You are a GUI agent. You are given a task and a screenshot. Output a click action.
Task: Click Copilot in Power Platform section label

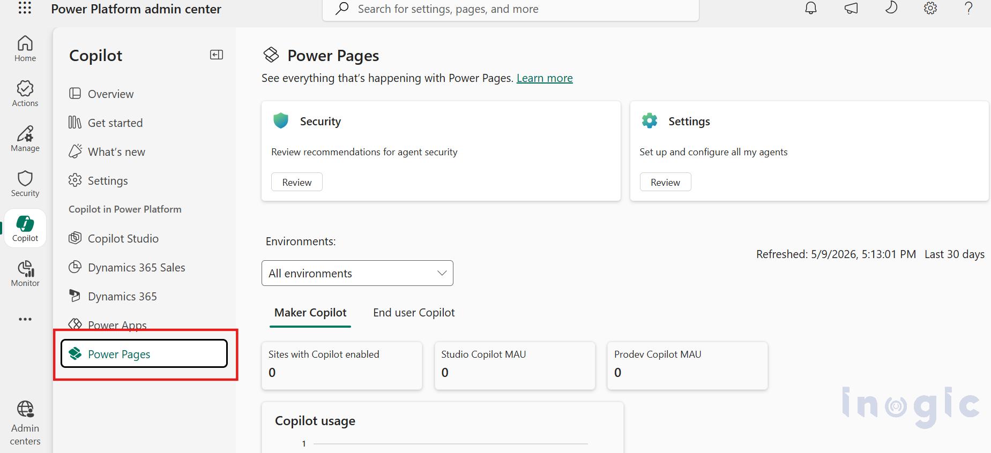(125, 209)
